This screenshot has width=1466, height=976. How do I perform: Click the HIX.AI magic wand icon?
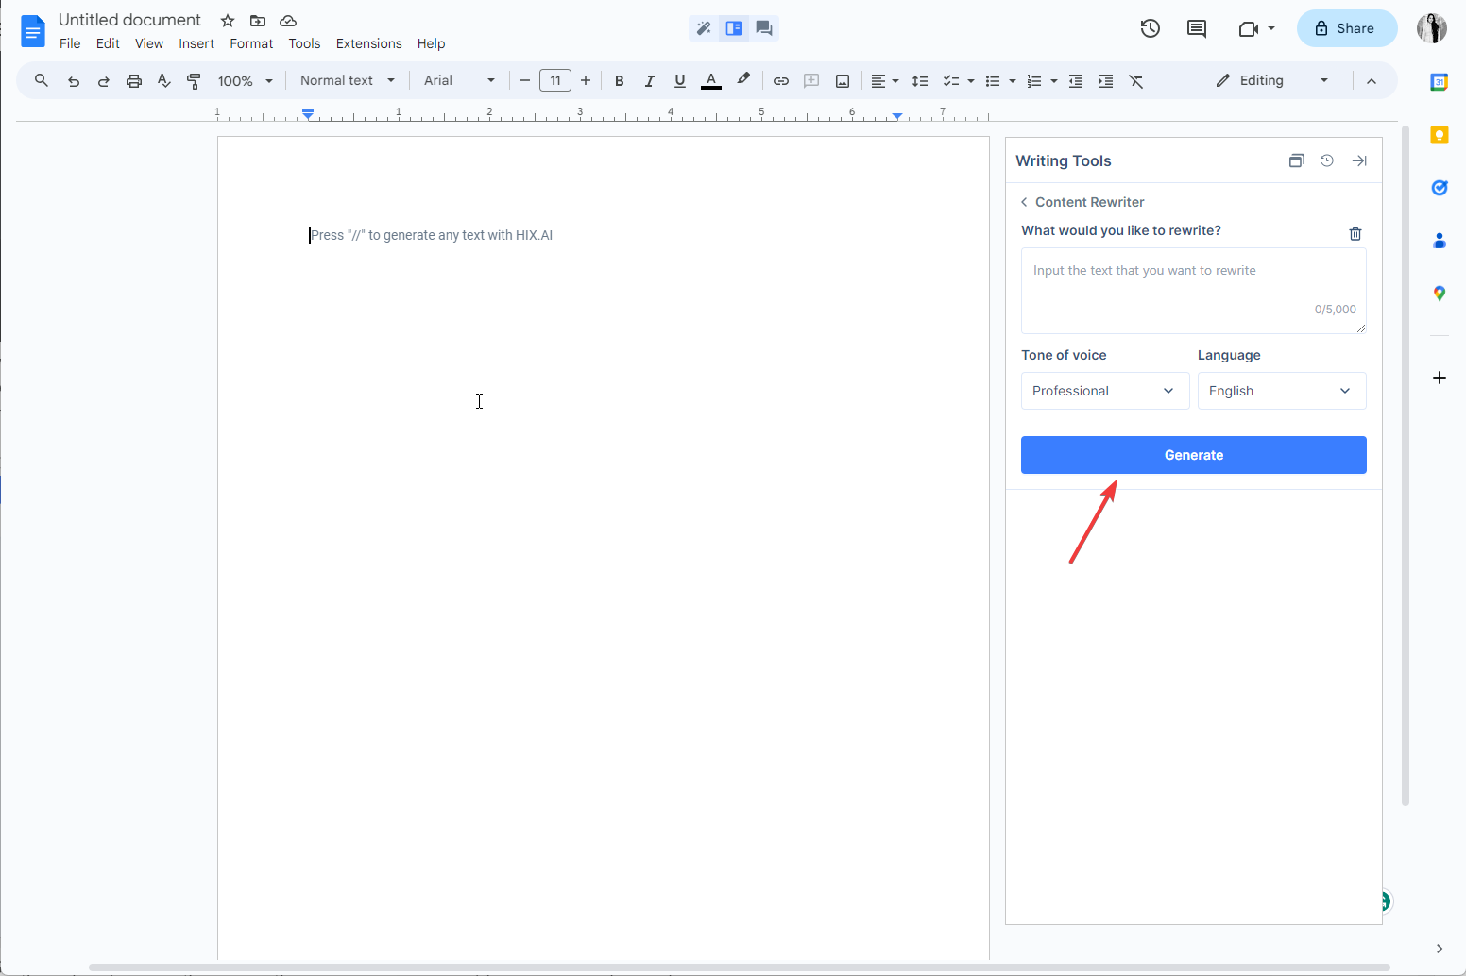tap(704, 28)
